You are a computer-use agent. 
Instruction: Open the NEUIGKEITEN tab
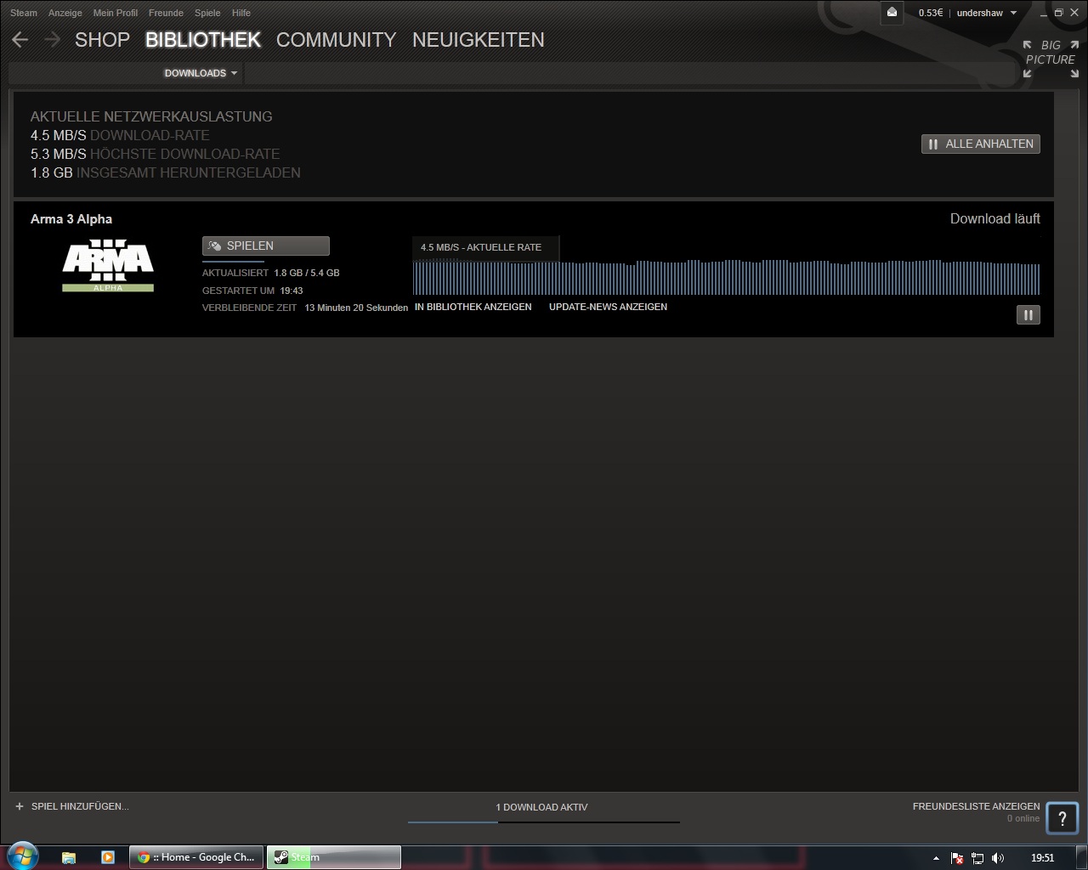pos(479,40)
